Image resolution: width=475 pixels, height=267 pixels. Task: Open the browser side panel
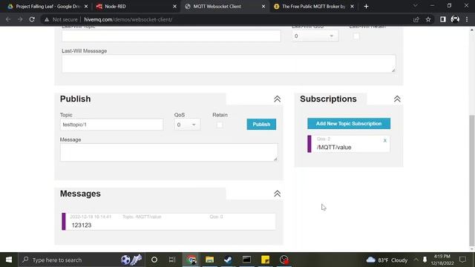pyautogui.click(x=443, y=19)
